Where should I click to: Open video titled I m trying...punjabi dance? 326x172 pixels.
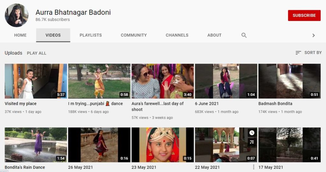click(x=96, y=104)
